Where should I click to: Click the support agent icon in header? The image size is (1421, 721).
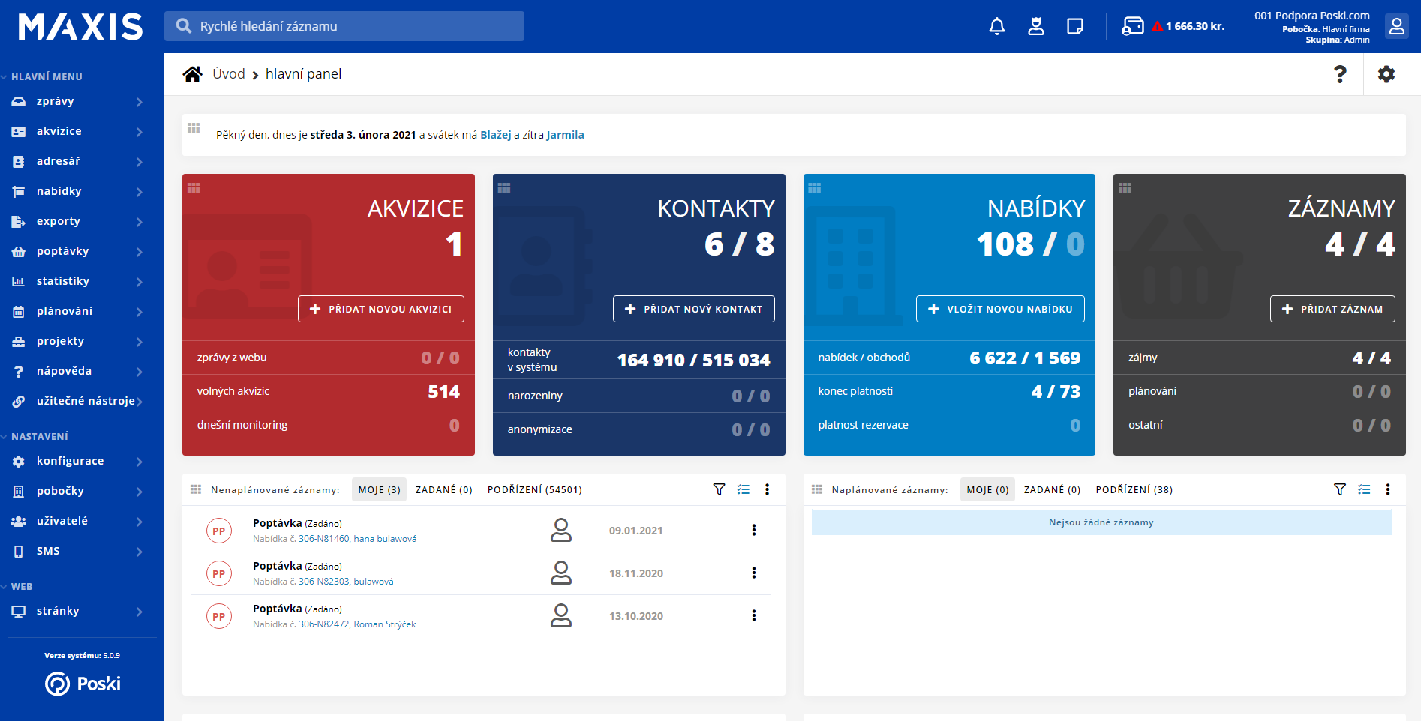[1035, 26]
